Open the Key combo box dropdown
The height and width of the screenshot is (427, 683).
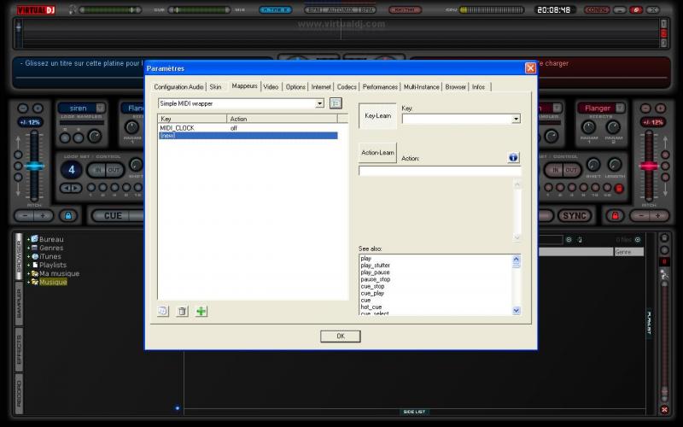(516, 119)
